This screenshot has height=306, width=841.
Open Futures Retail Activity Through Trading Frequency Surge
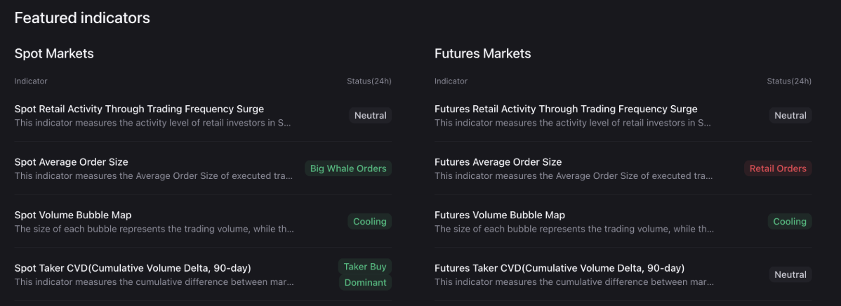[x=566, y=109]
